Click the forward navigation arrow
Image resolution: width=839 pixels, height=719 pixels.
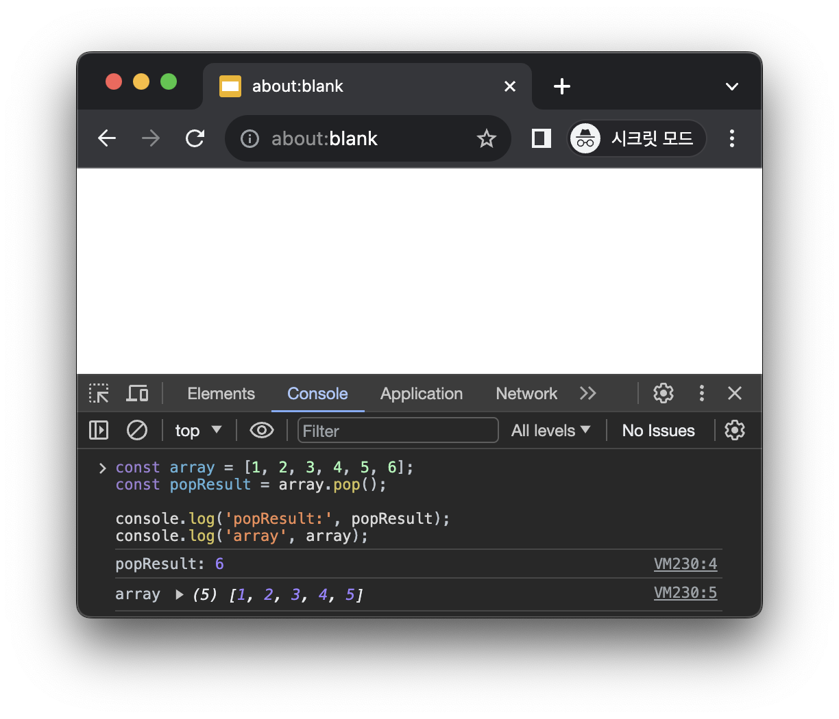(x=151, y=138)
